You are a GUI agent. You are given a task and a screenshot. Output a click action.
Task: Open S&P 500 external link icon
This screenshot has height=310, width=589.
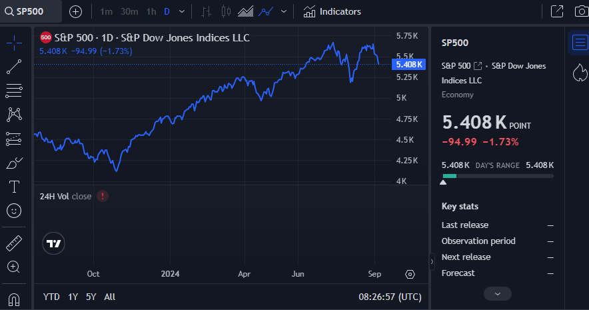(478, 66)
